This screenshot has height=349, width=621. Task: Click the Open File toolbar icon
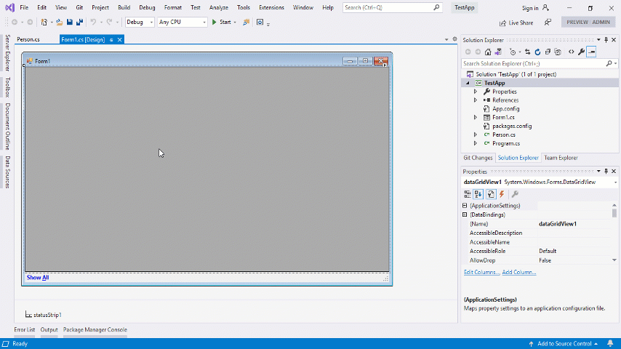pyautogui.click(x=60, y=23)
